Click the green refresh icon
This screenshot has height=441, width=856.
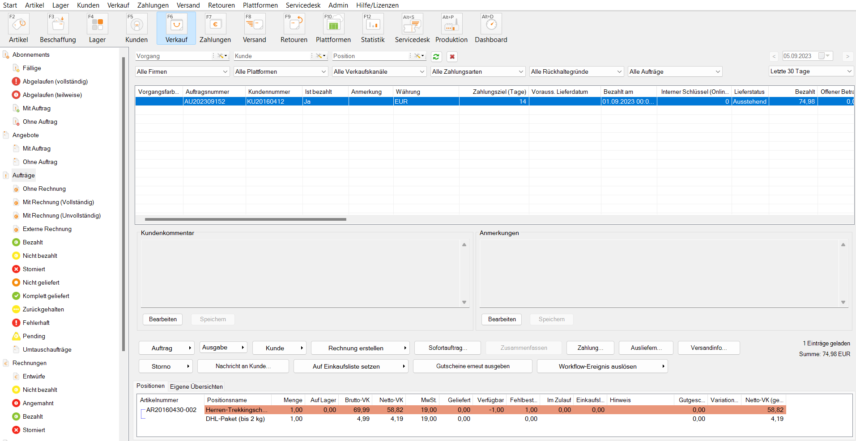[436, 57]
